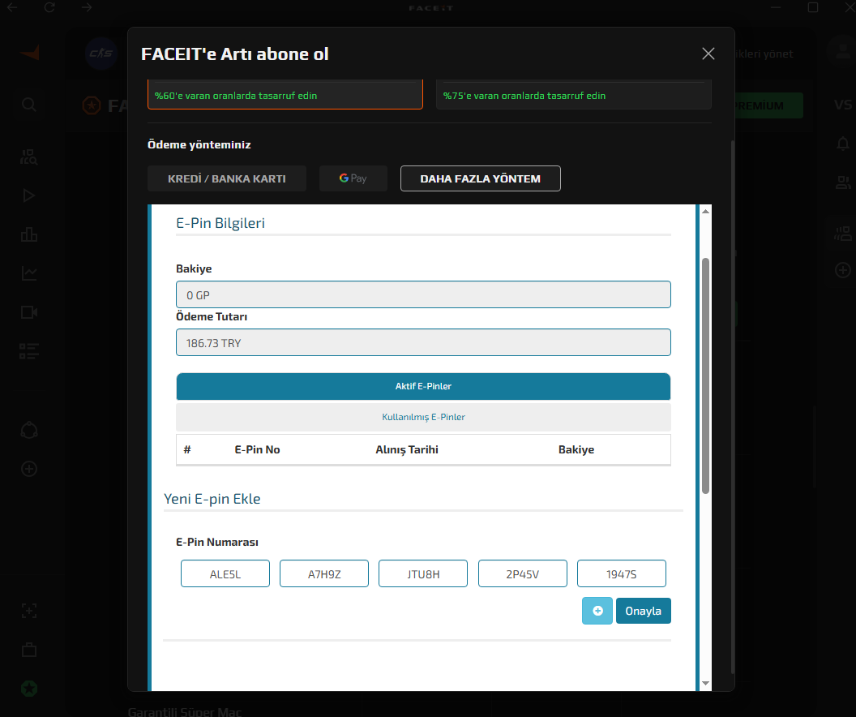The height and width of the screenshot is (717, 856).
Task: Click the green PREMIUM button behind dialog
Action: point(768,105)
